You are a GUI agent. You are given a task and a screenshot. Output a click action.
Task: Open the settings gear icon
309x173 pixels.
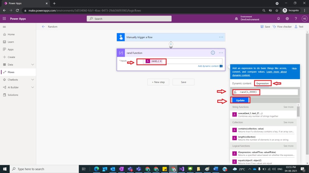287,19
